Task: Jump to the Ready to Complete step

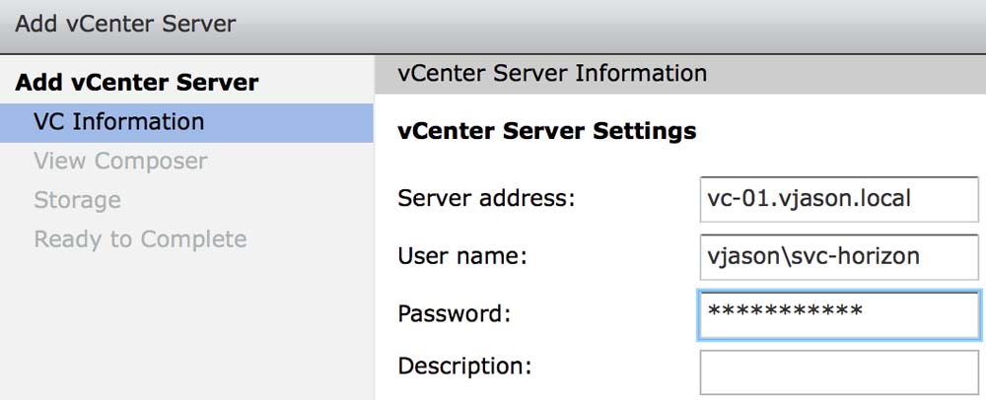Action: 140,239
